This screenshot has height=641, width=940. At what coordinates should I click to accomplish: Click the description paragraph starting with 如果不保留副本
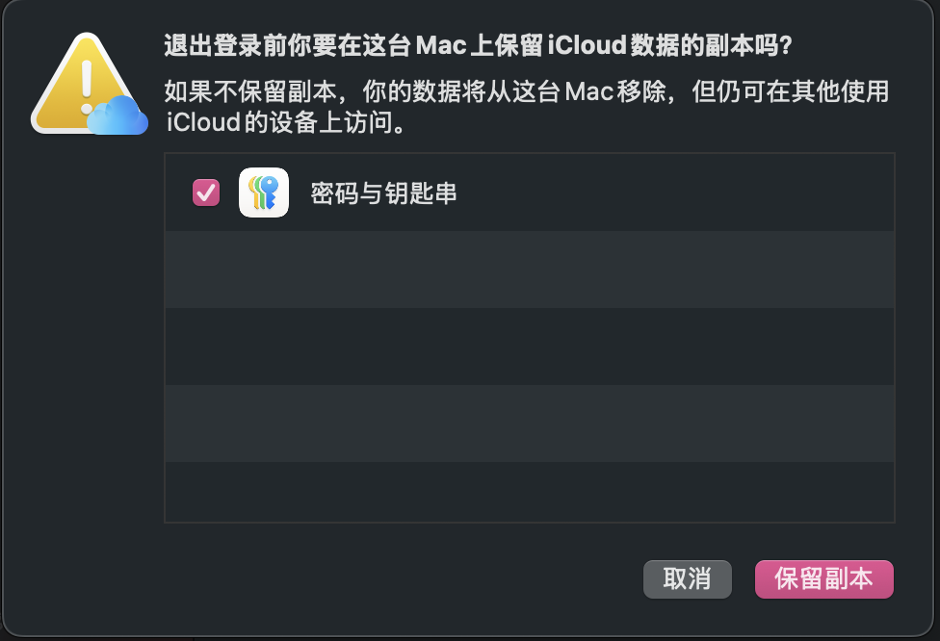(527, 107)
